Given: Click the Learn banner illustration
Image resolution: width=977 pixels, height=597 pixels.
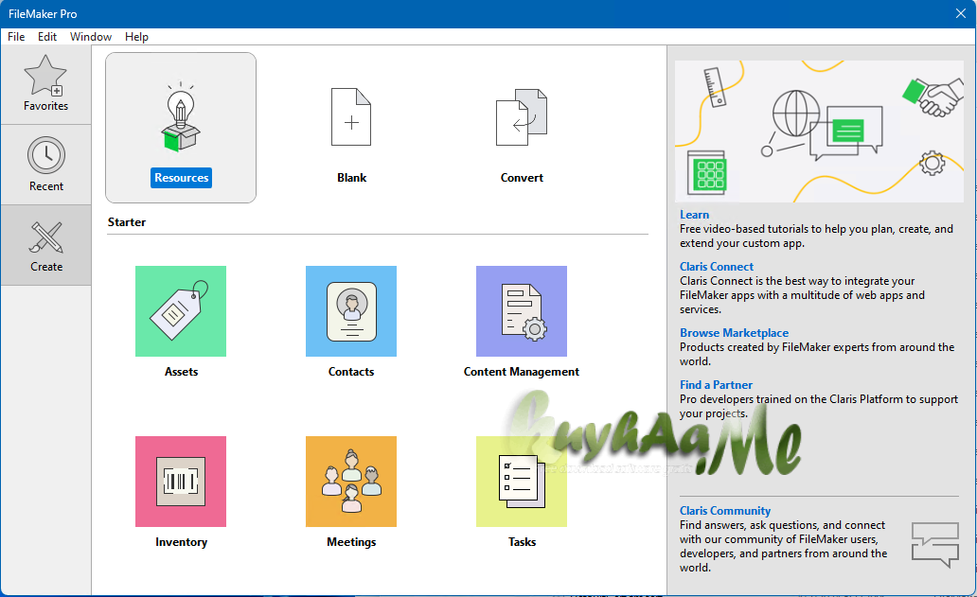Looking at the screenshot, I should point(819,132).
